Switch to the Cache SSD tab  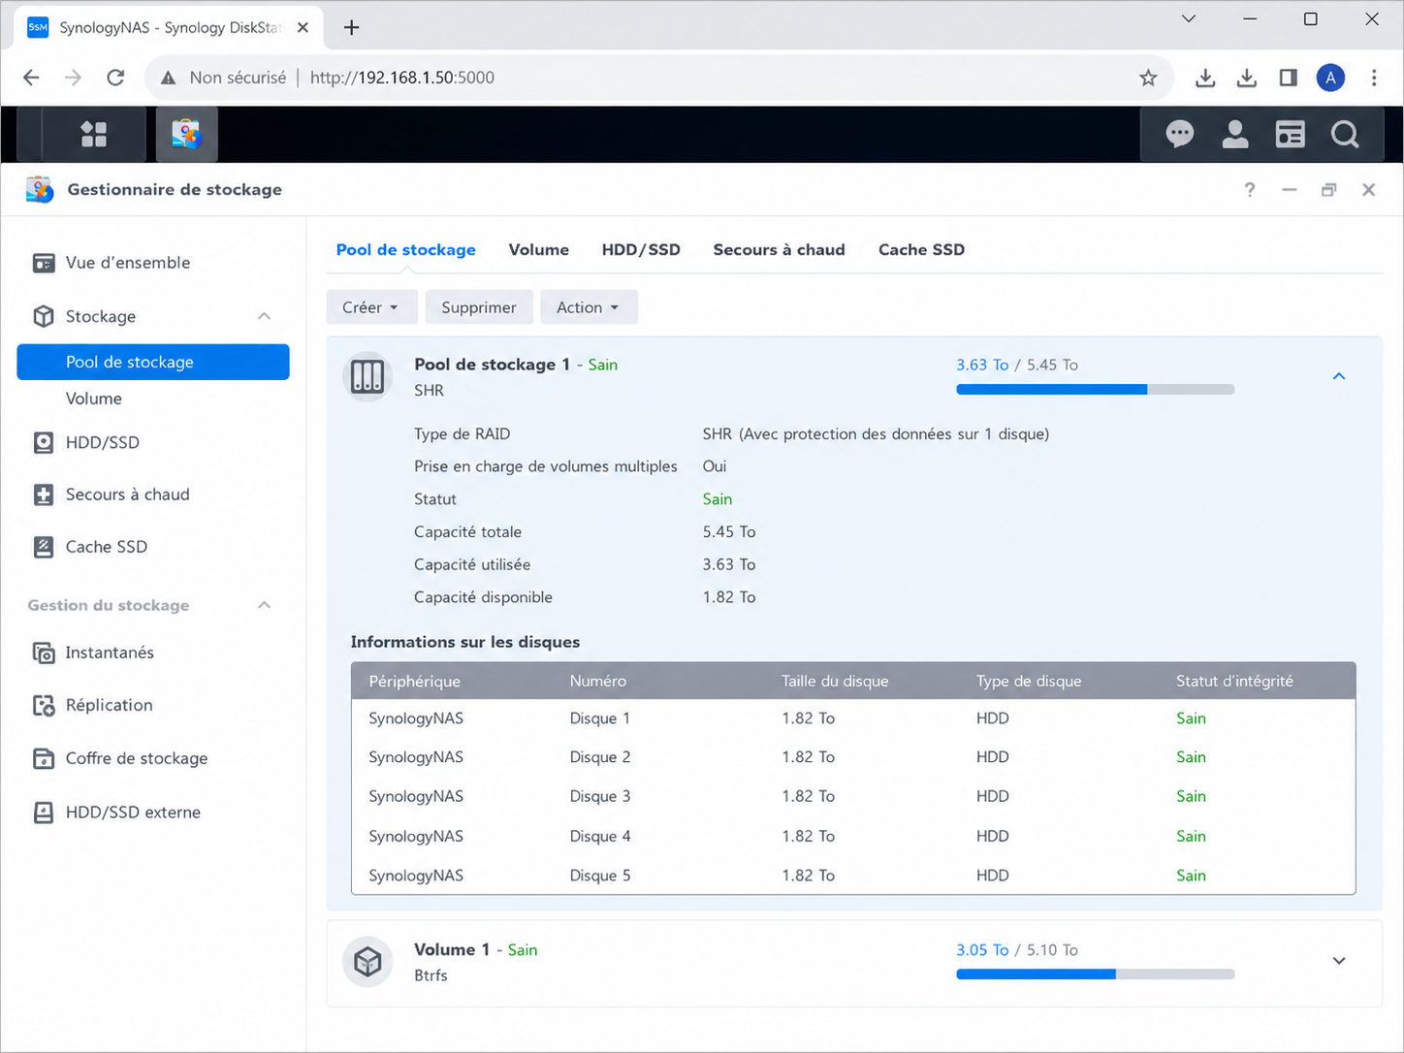[921, 250]
